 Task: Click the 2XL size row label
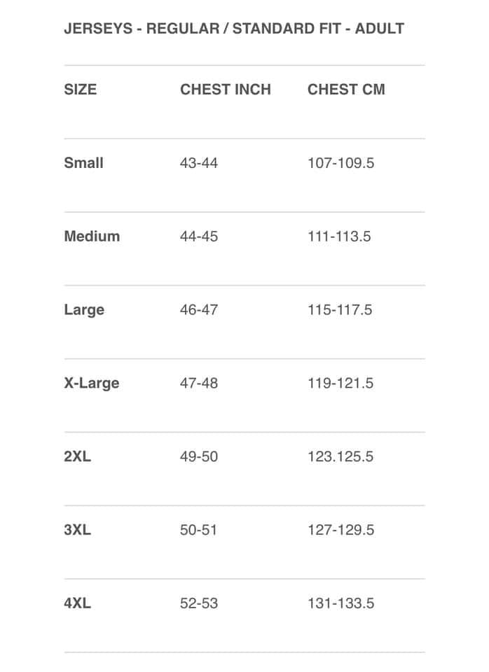(77, 456)
